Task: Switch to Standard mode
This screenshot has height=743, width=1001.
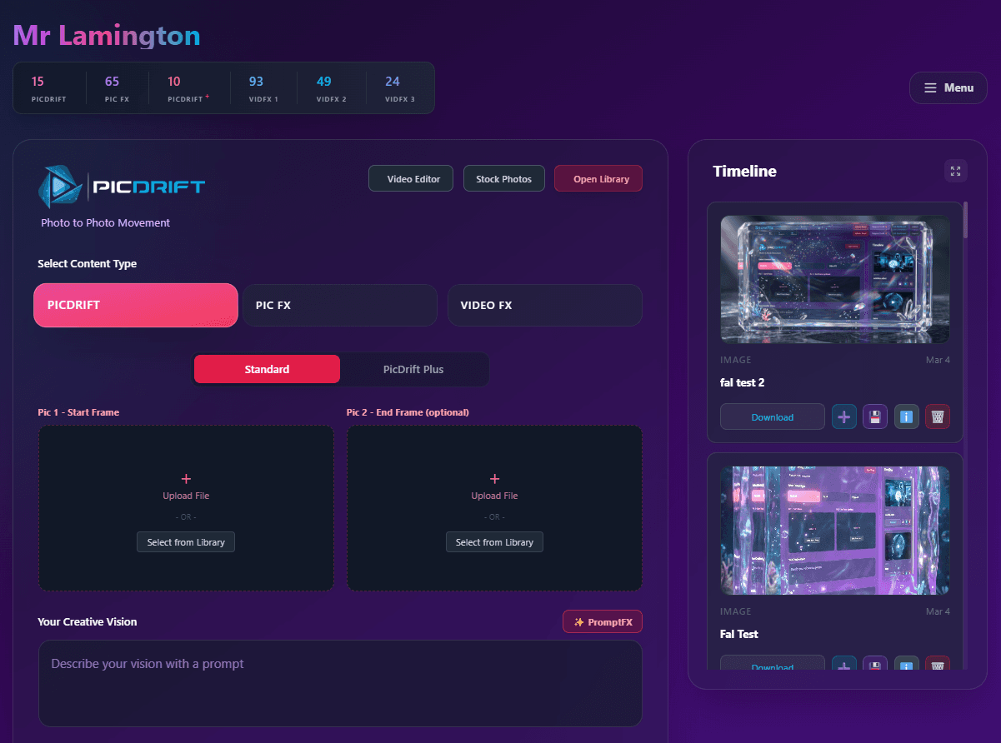Action: (267, 369)
